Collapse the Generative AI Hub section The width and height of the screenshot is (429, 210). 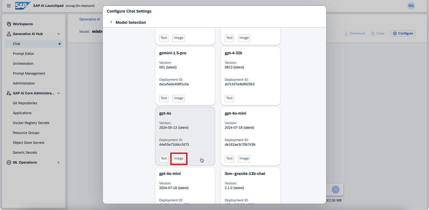[x=58, y=34]
